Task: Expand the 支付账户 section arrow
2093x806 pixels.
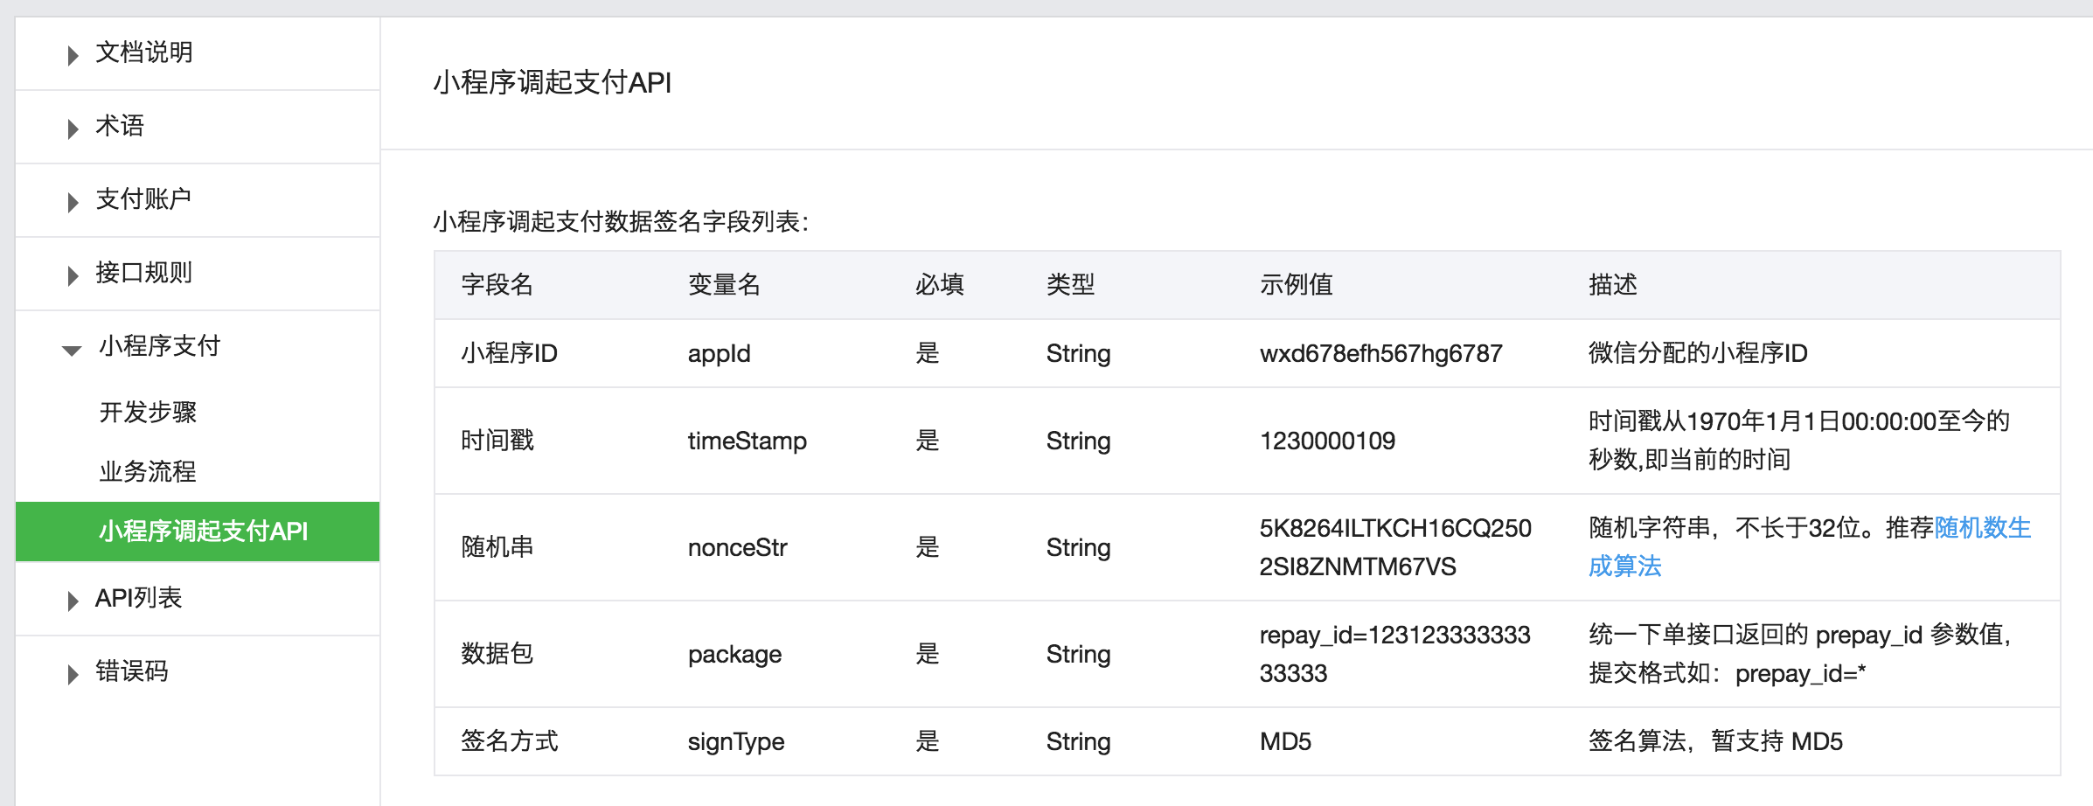Action: pos(73,202)
